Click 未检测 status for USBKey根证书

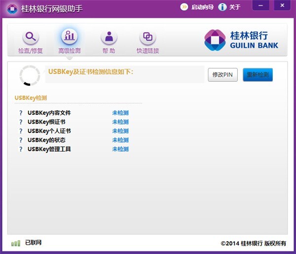click(x=120, y=122)
